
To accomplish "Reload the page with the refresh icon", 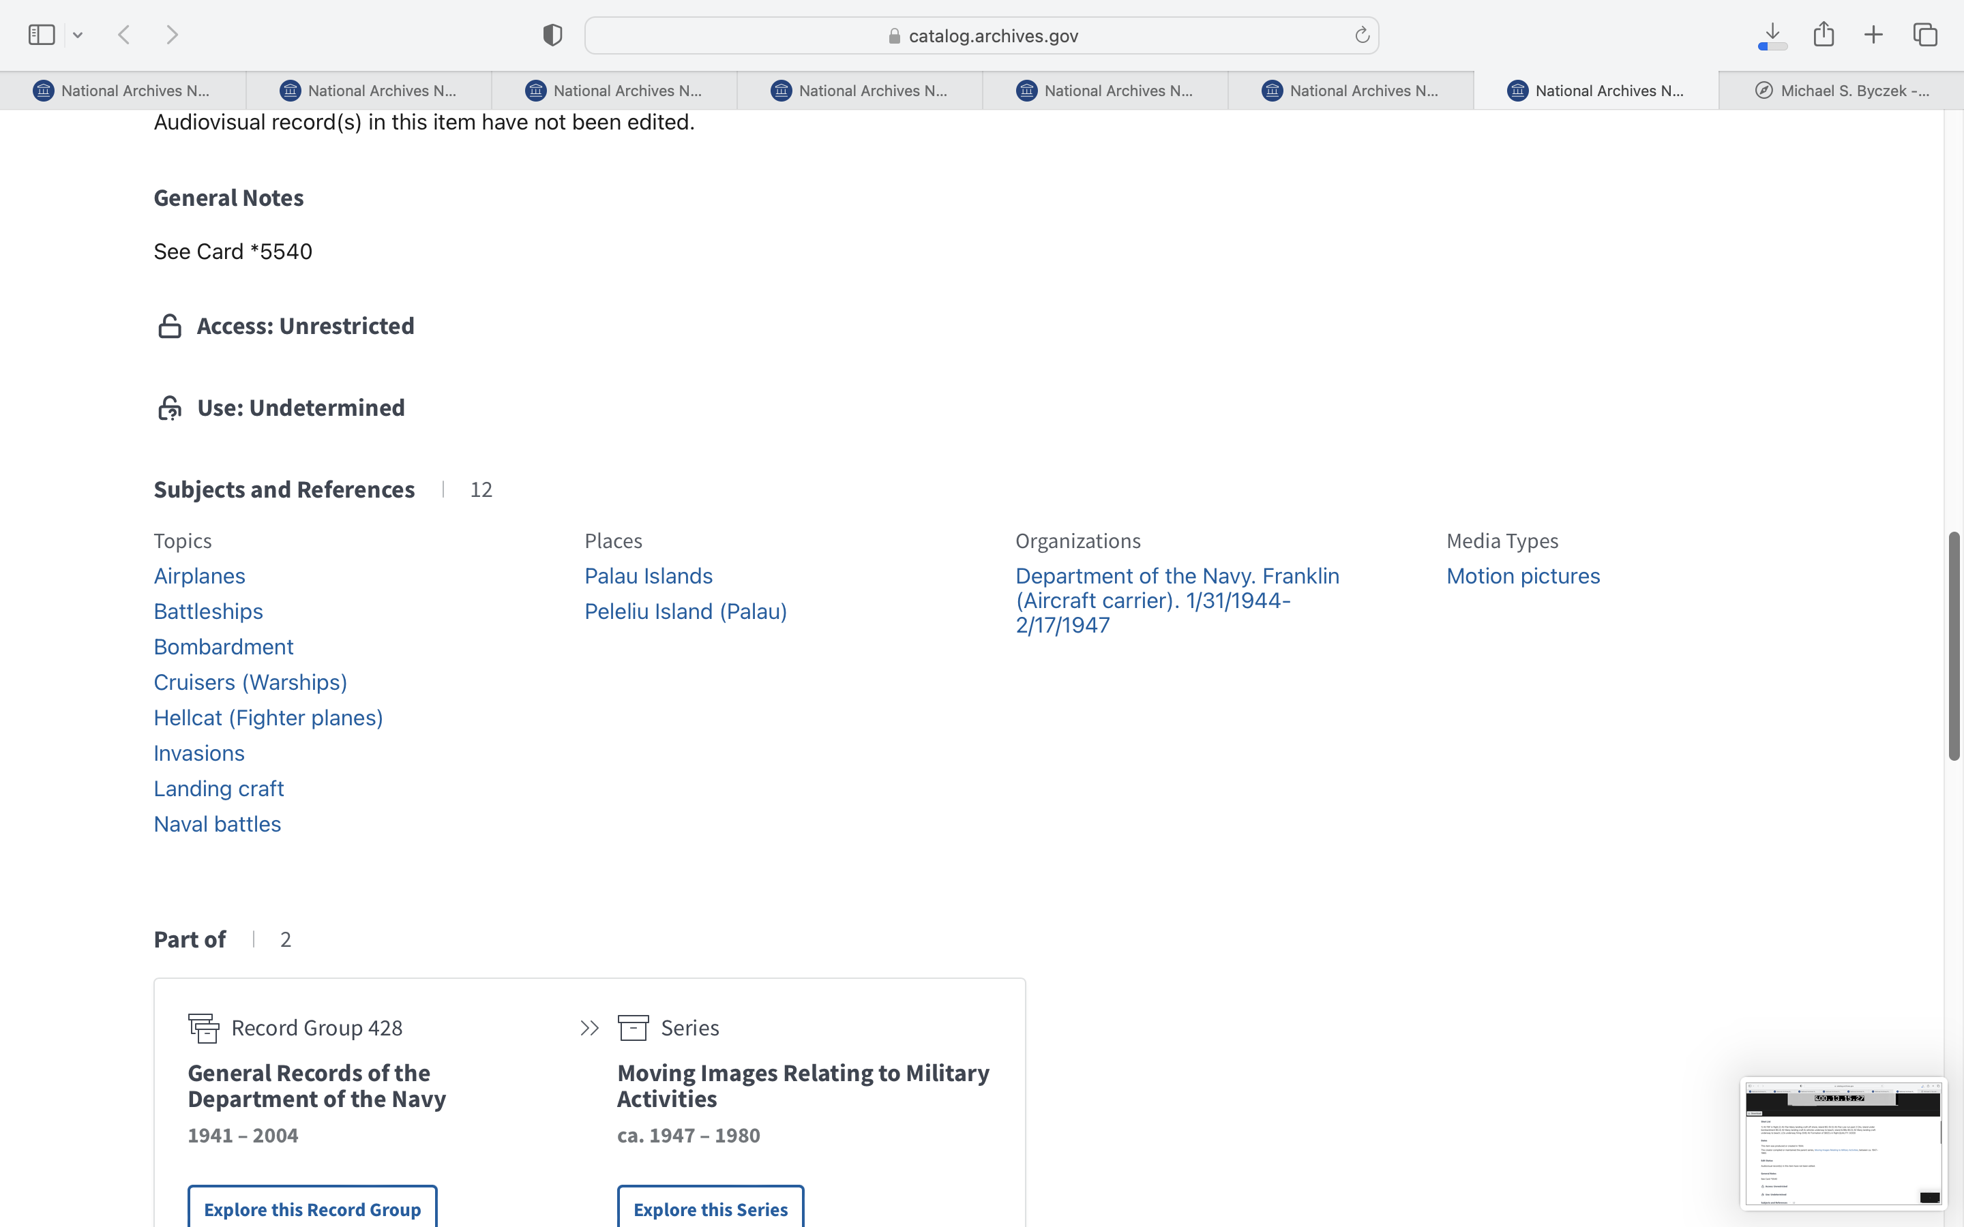I will [1362, 35].
